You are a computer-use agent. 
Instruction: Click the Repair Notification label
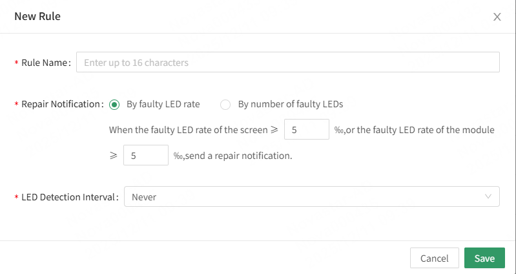click(62, 104)
